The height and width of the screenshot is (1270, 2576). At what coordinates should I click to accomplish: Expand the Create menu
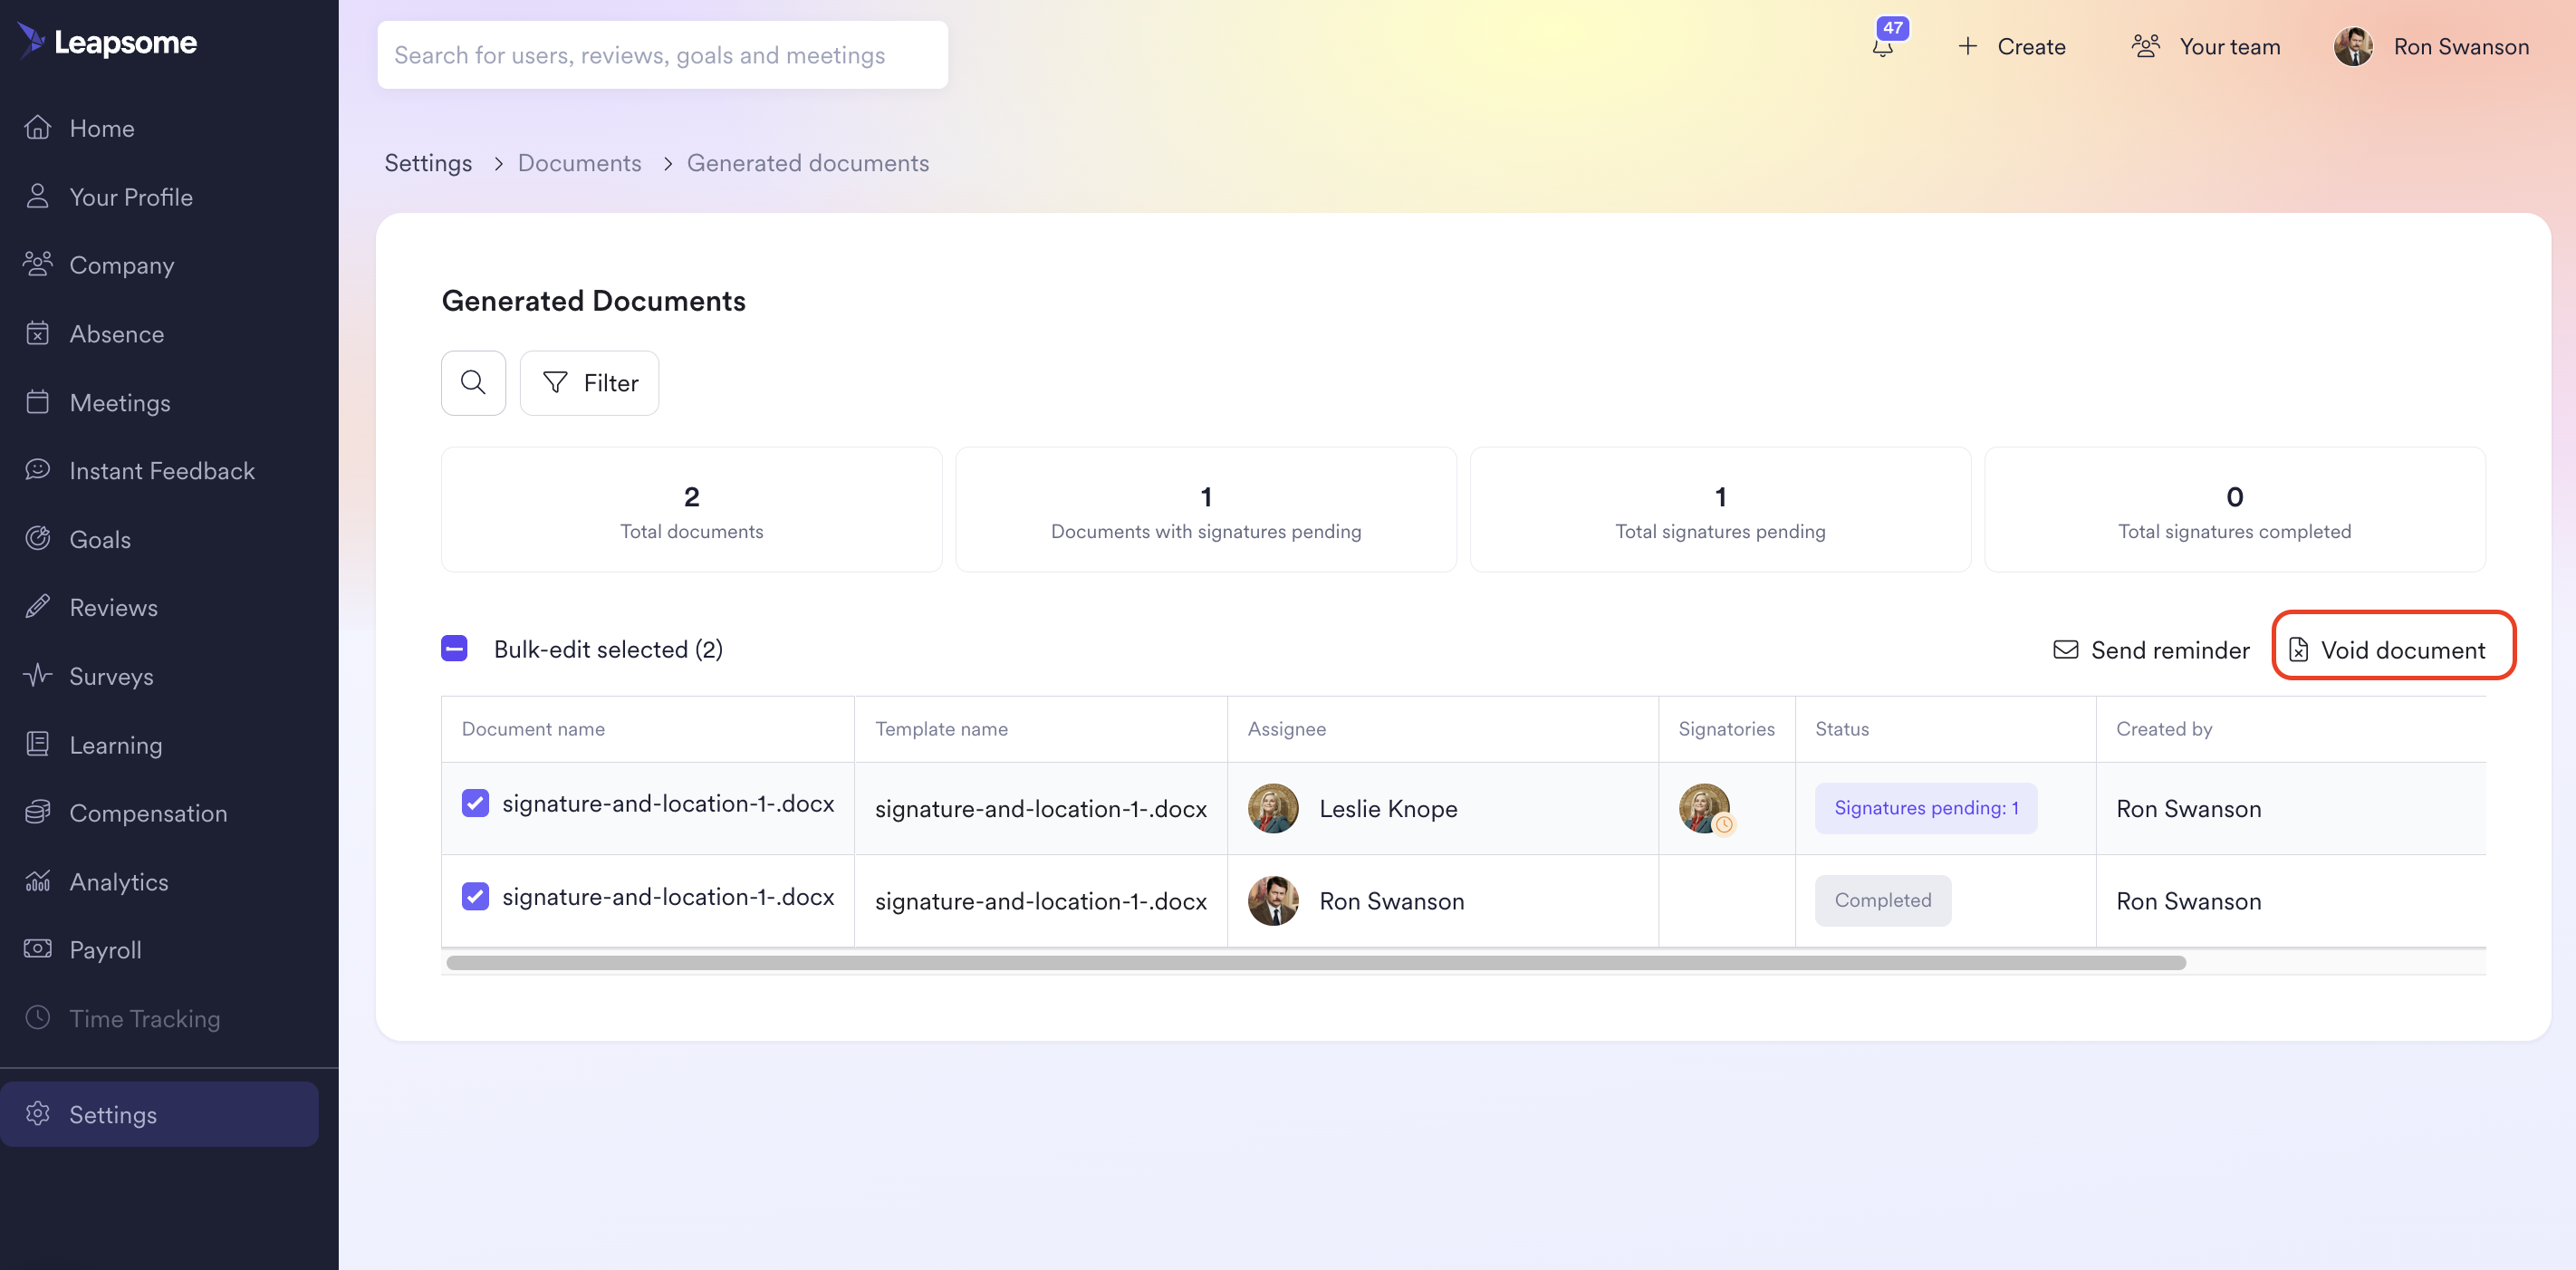tap(2012, 46)
